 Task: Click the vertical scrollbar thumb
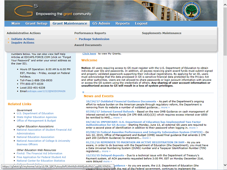[225, 31]
